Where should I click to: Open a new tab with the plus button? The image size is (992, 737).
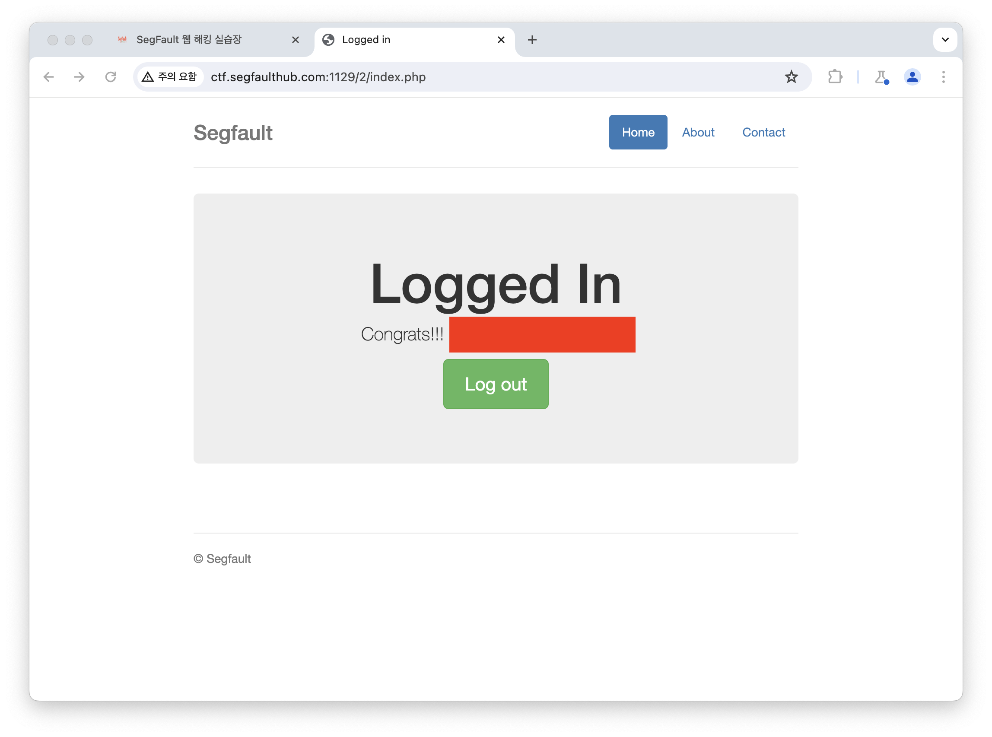point(532,40)
